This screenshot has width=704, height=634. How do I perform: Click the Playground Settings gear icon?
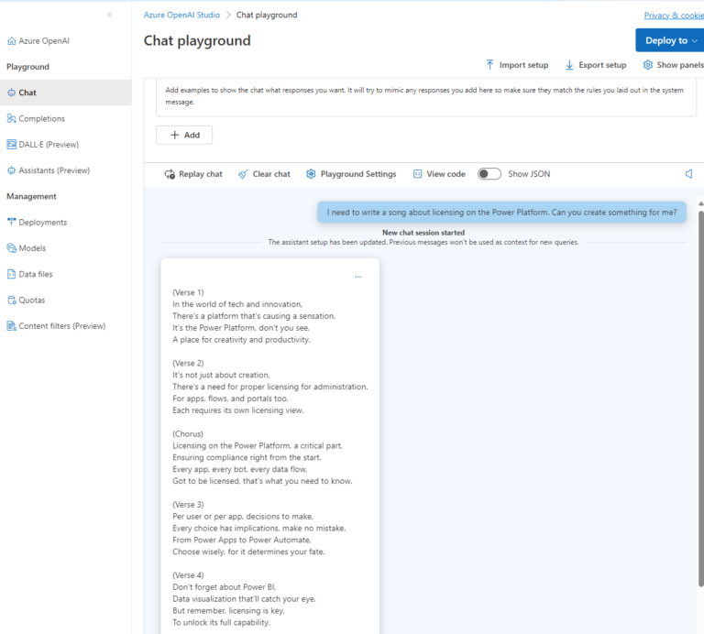point(311,174)
